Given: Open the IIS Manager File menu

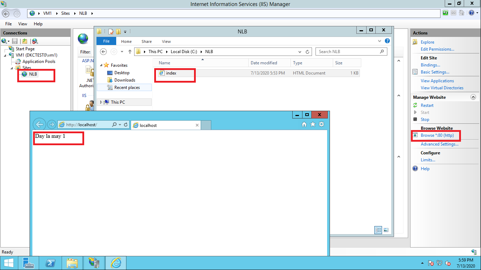Looking at the screenshot, I should click(x=8, y=24).
